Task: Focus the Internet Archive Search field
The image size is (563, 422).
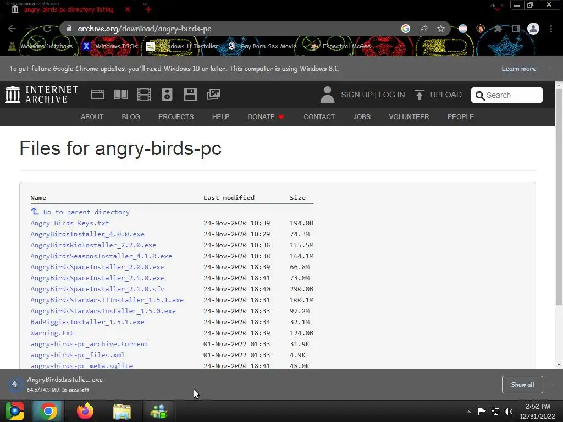Action: click(506, 95)
